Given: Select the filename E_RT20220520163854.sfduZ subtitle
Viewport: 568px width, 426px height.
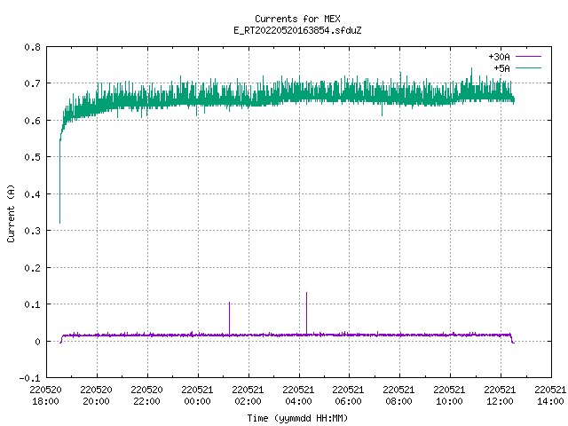Looking at the screenshot, I should pyautogui.click(x=297, y=30).
